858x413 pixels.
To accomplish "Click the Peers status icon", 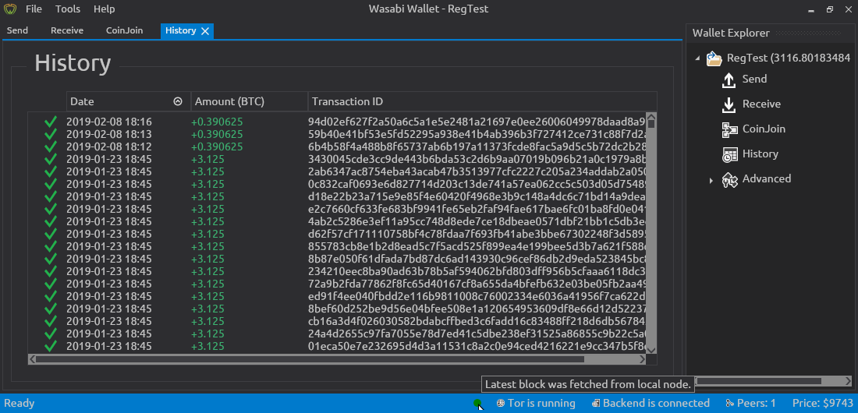I will point(730,404).
